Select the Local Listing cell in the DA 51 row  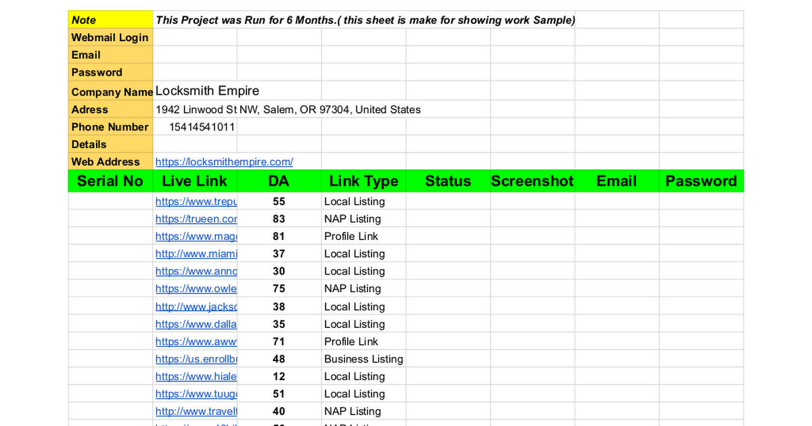tap(363, 394)
